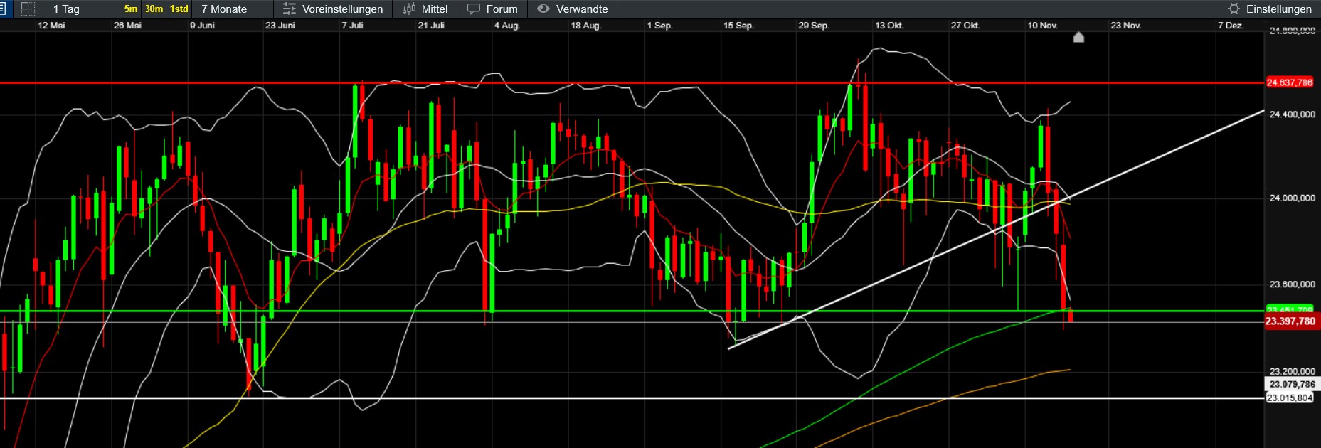1321x448 pixels.
Task: Click the Forum speech bubble icon
Action: click(474, 9)
